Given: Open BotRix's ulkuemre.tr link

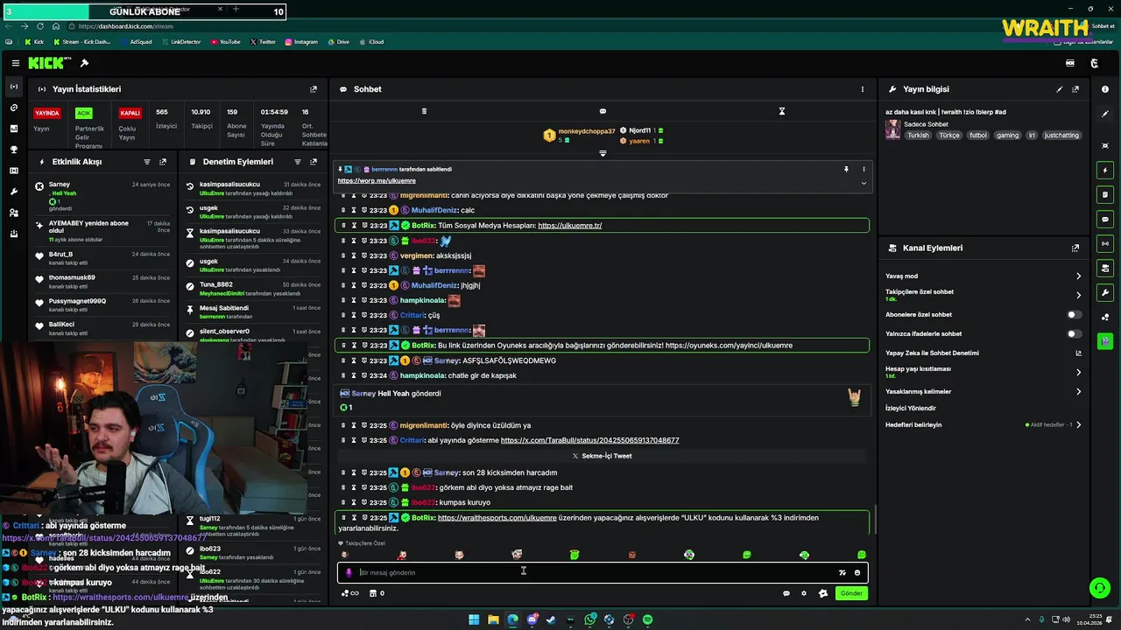Looking at the screenshot, I should click(x=570, y=226).
